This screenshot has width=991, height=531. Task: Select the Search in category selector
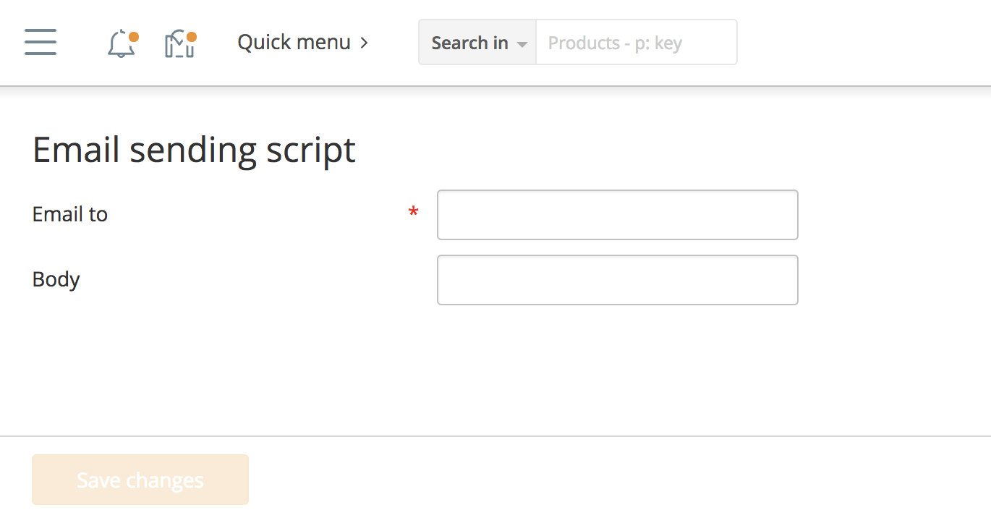(477, 42)
